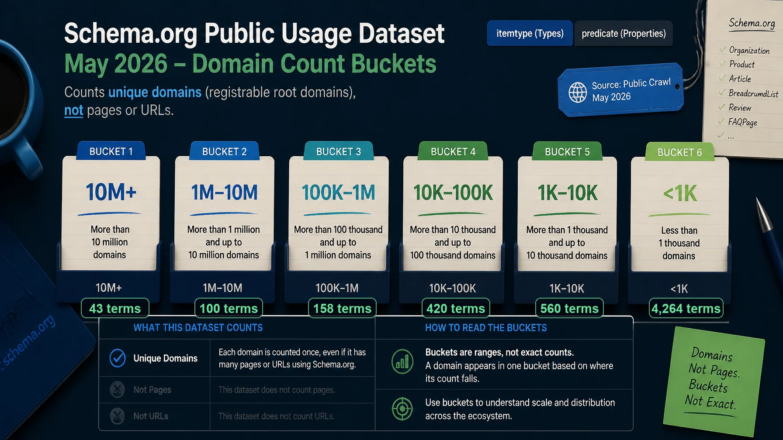The width and height of the screenshot is (783, 440).
Task: Select the BUCKET 6 tab label
Action: pos(680,152)
